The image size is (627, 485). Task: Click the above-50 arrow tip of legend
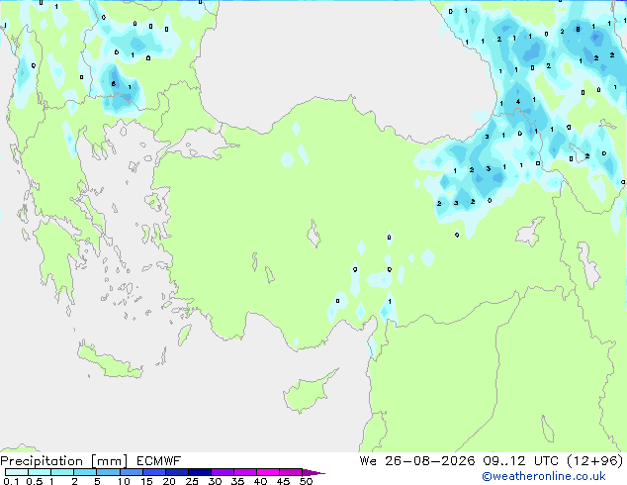pos(313,472)
